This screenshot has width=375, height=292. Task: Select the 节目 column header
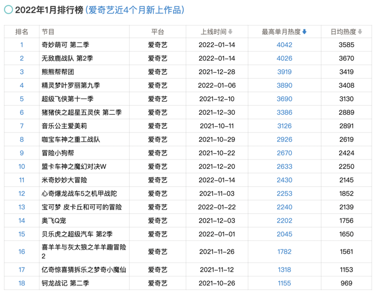48,31
